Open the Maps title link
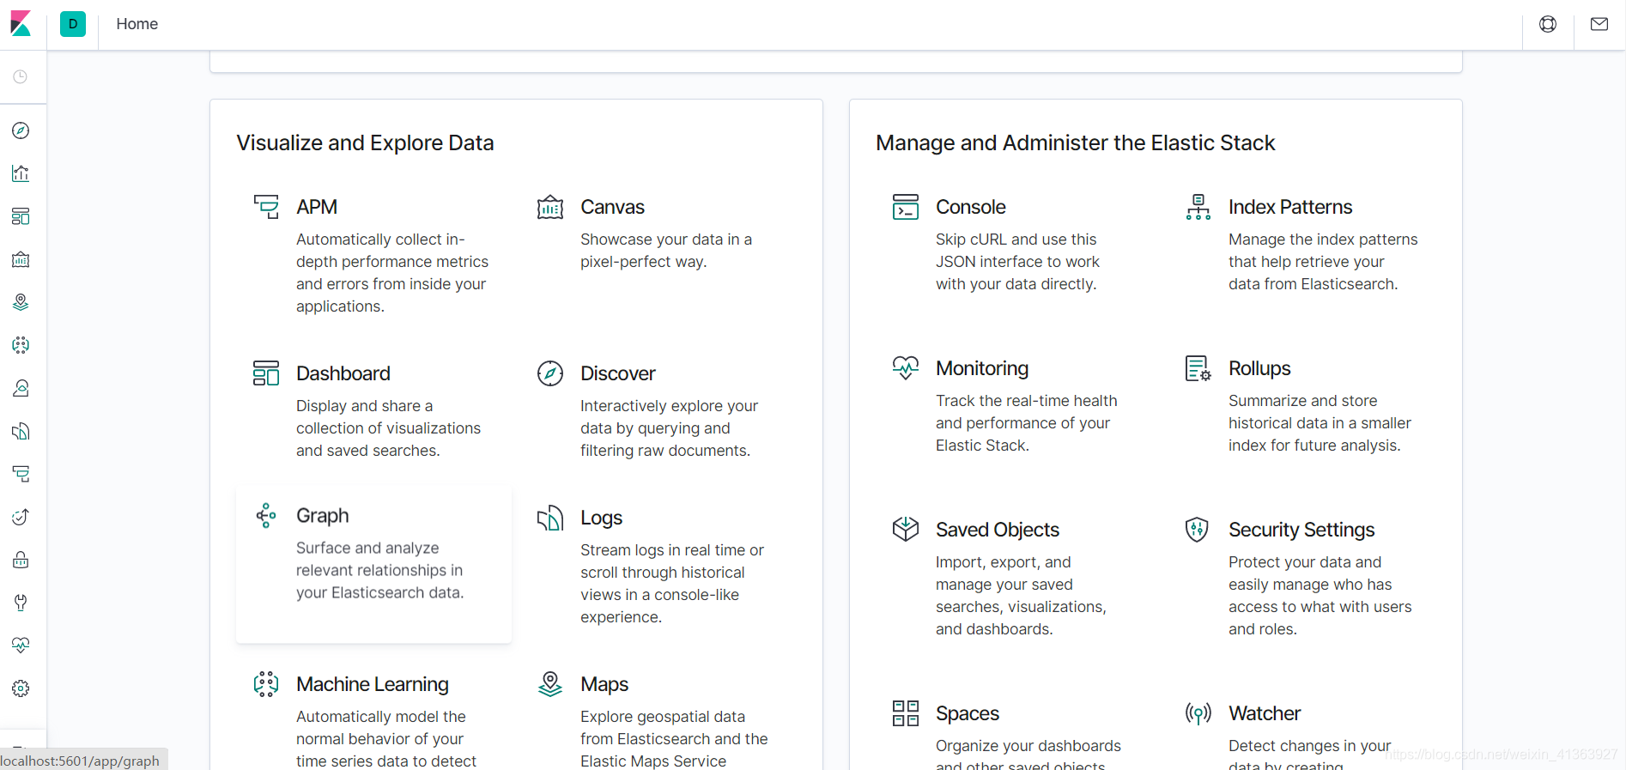This screenshot has width=1626, height=770. [x=604, y=684]
